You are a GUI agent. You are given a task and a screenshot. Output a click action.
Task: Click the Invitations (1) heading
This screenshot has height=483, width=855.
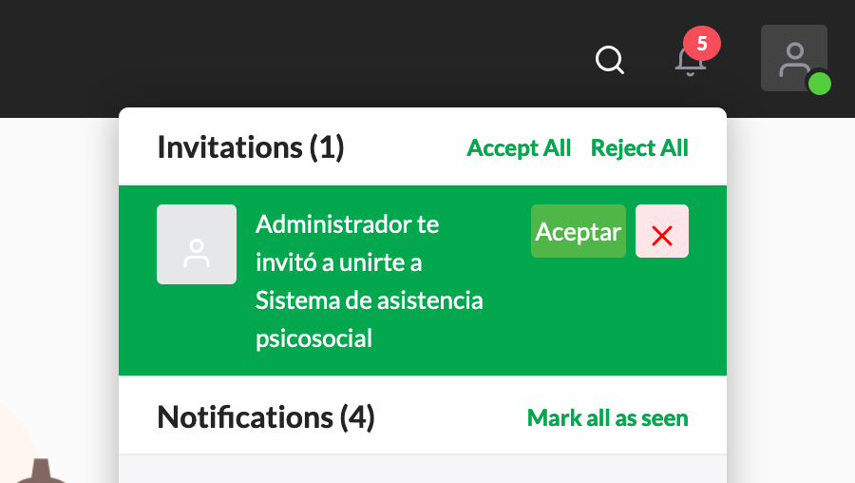click(251, 147)
